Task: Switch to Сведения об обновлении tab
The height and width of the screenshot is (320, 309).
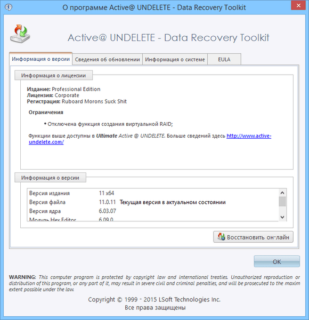Action: point(107,59)
